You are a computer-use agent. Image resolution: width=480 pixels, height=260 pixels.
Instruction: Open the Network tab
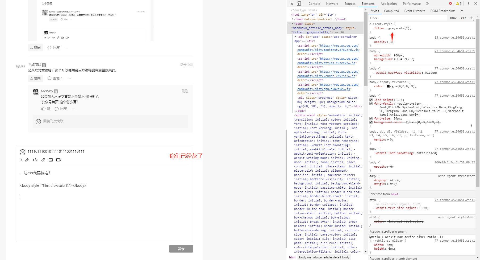point(332,4)
